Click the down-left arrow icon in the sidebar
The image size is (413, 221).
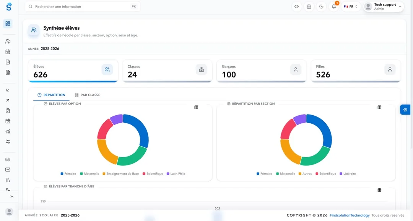pos(8,90)
